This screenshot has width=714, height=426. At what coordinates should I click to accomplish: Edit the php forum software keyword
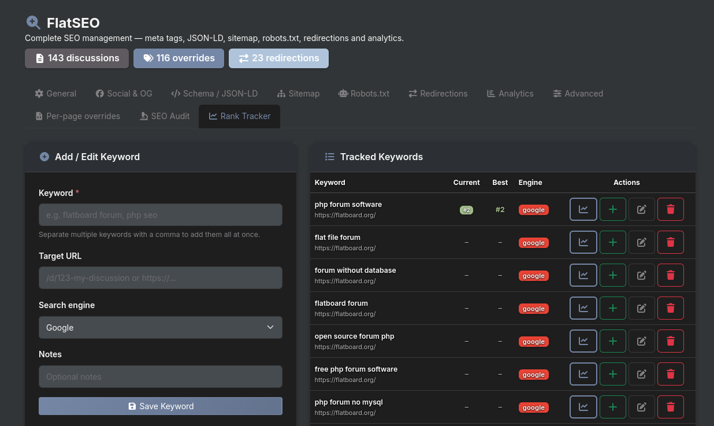[x=641, y=209]
